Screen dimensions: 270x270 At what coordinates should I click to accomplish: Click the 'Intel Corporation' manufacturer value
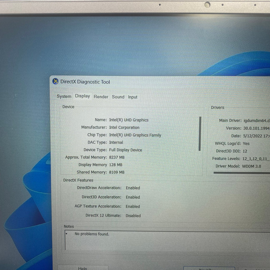click(124, 128)
